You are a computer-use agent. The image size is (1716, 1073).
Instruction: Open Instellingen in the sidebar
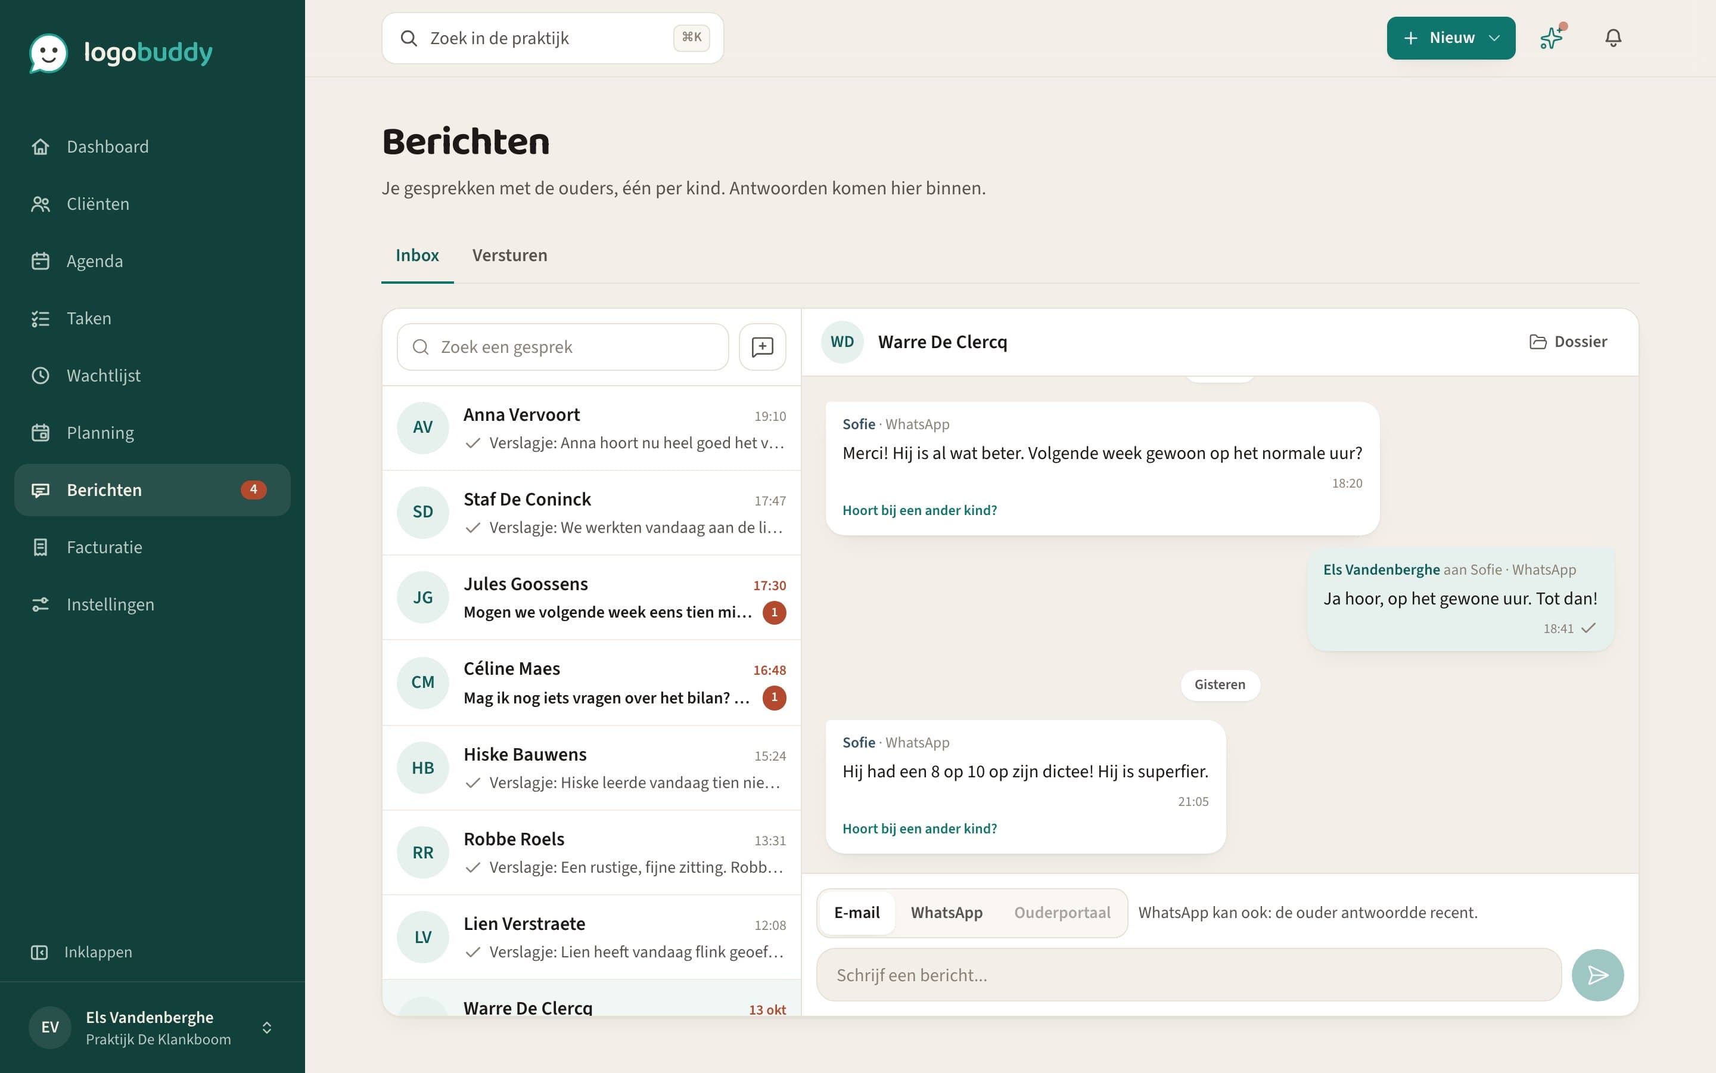[153, 604]
